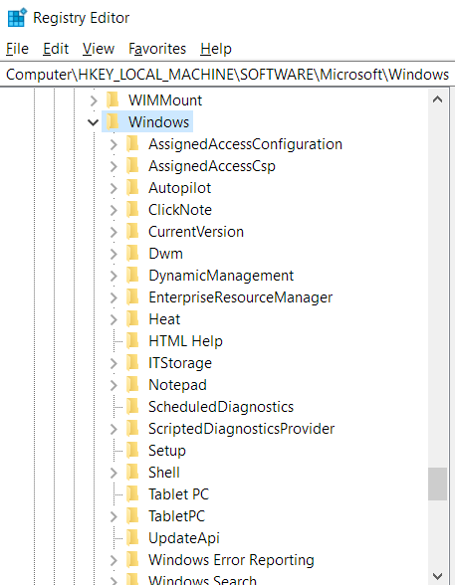Click the HTML Help folder icon
455x585 pixels.
(x=132, y=340)
